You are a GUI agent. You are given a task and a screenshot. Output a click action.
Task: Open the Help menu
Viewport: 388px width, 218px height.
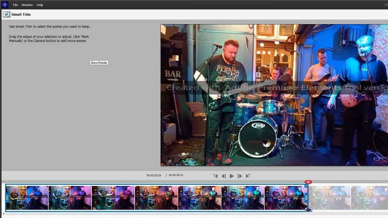40,5
